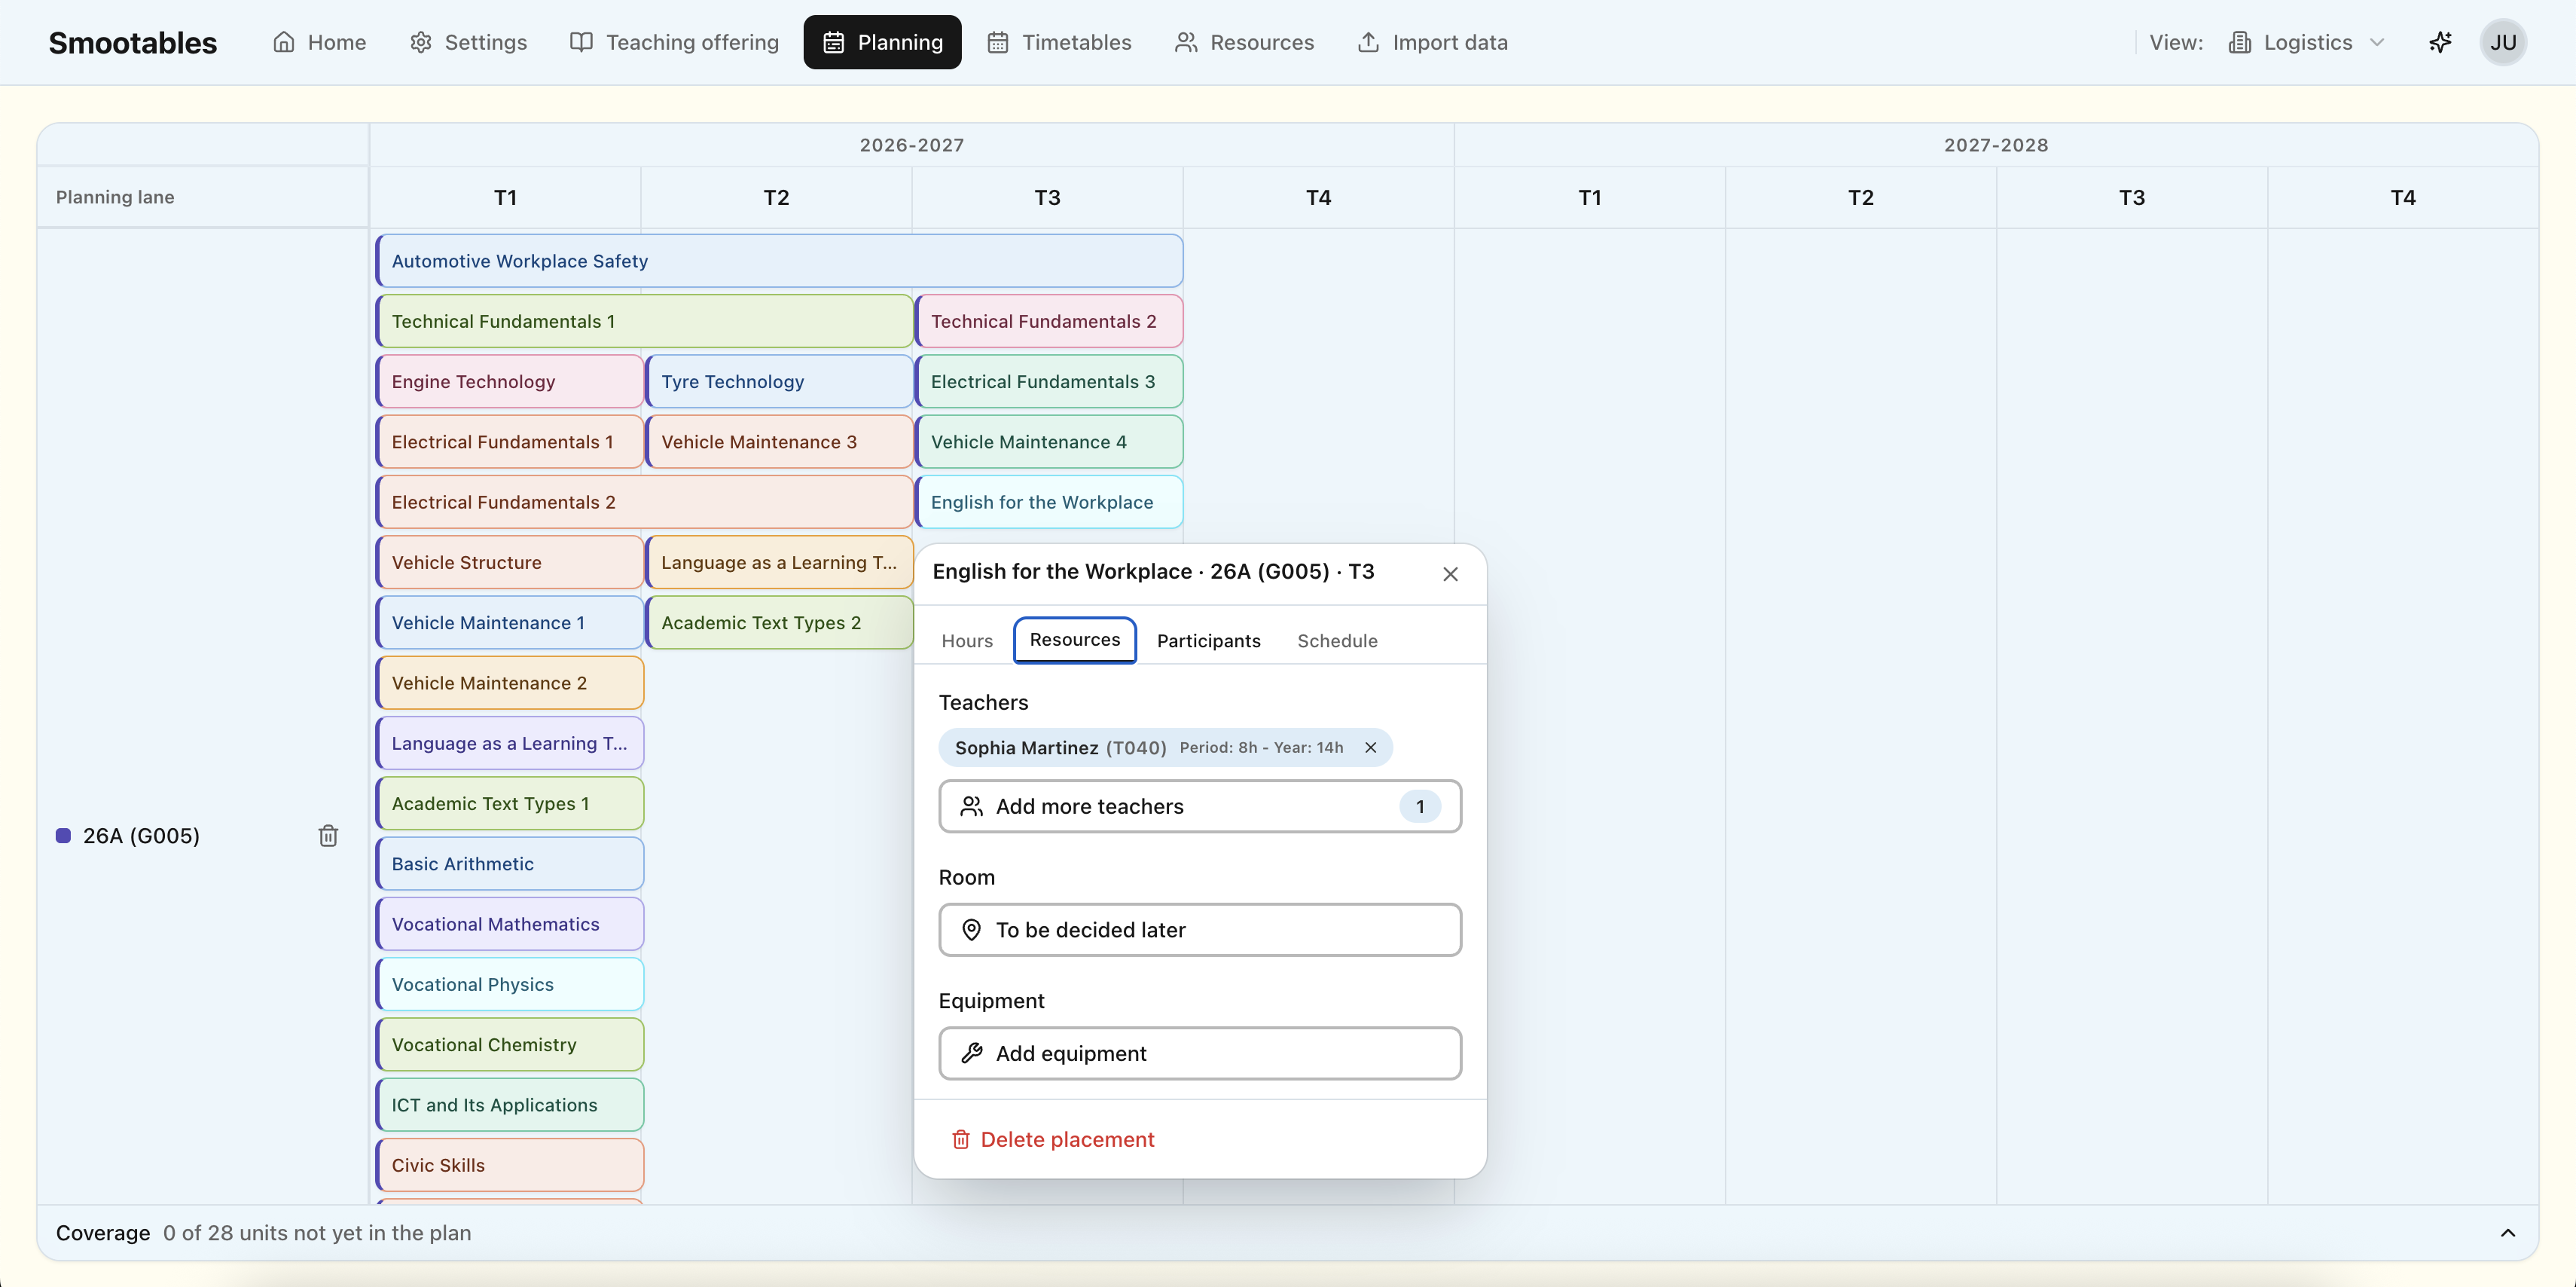Click the Delete placement button
The image size is (2576, 1287).
pyautogui.click(x=1052, y=1139)
